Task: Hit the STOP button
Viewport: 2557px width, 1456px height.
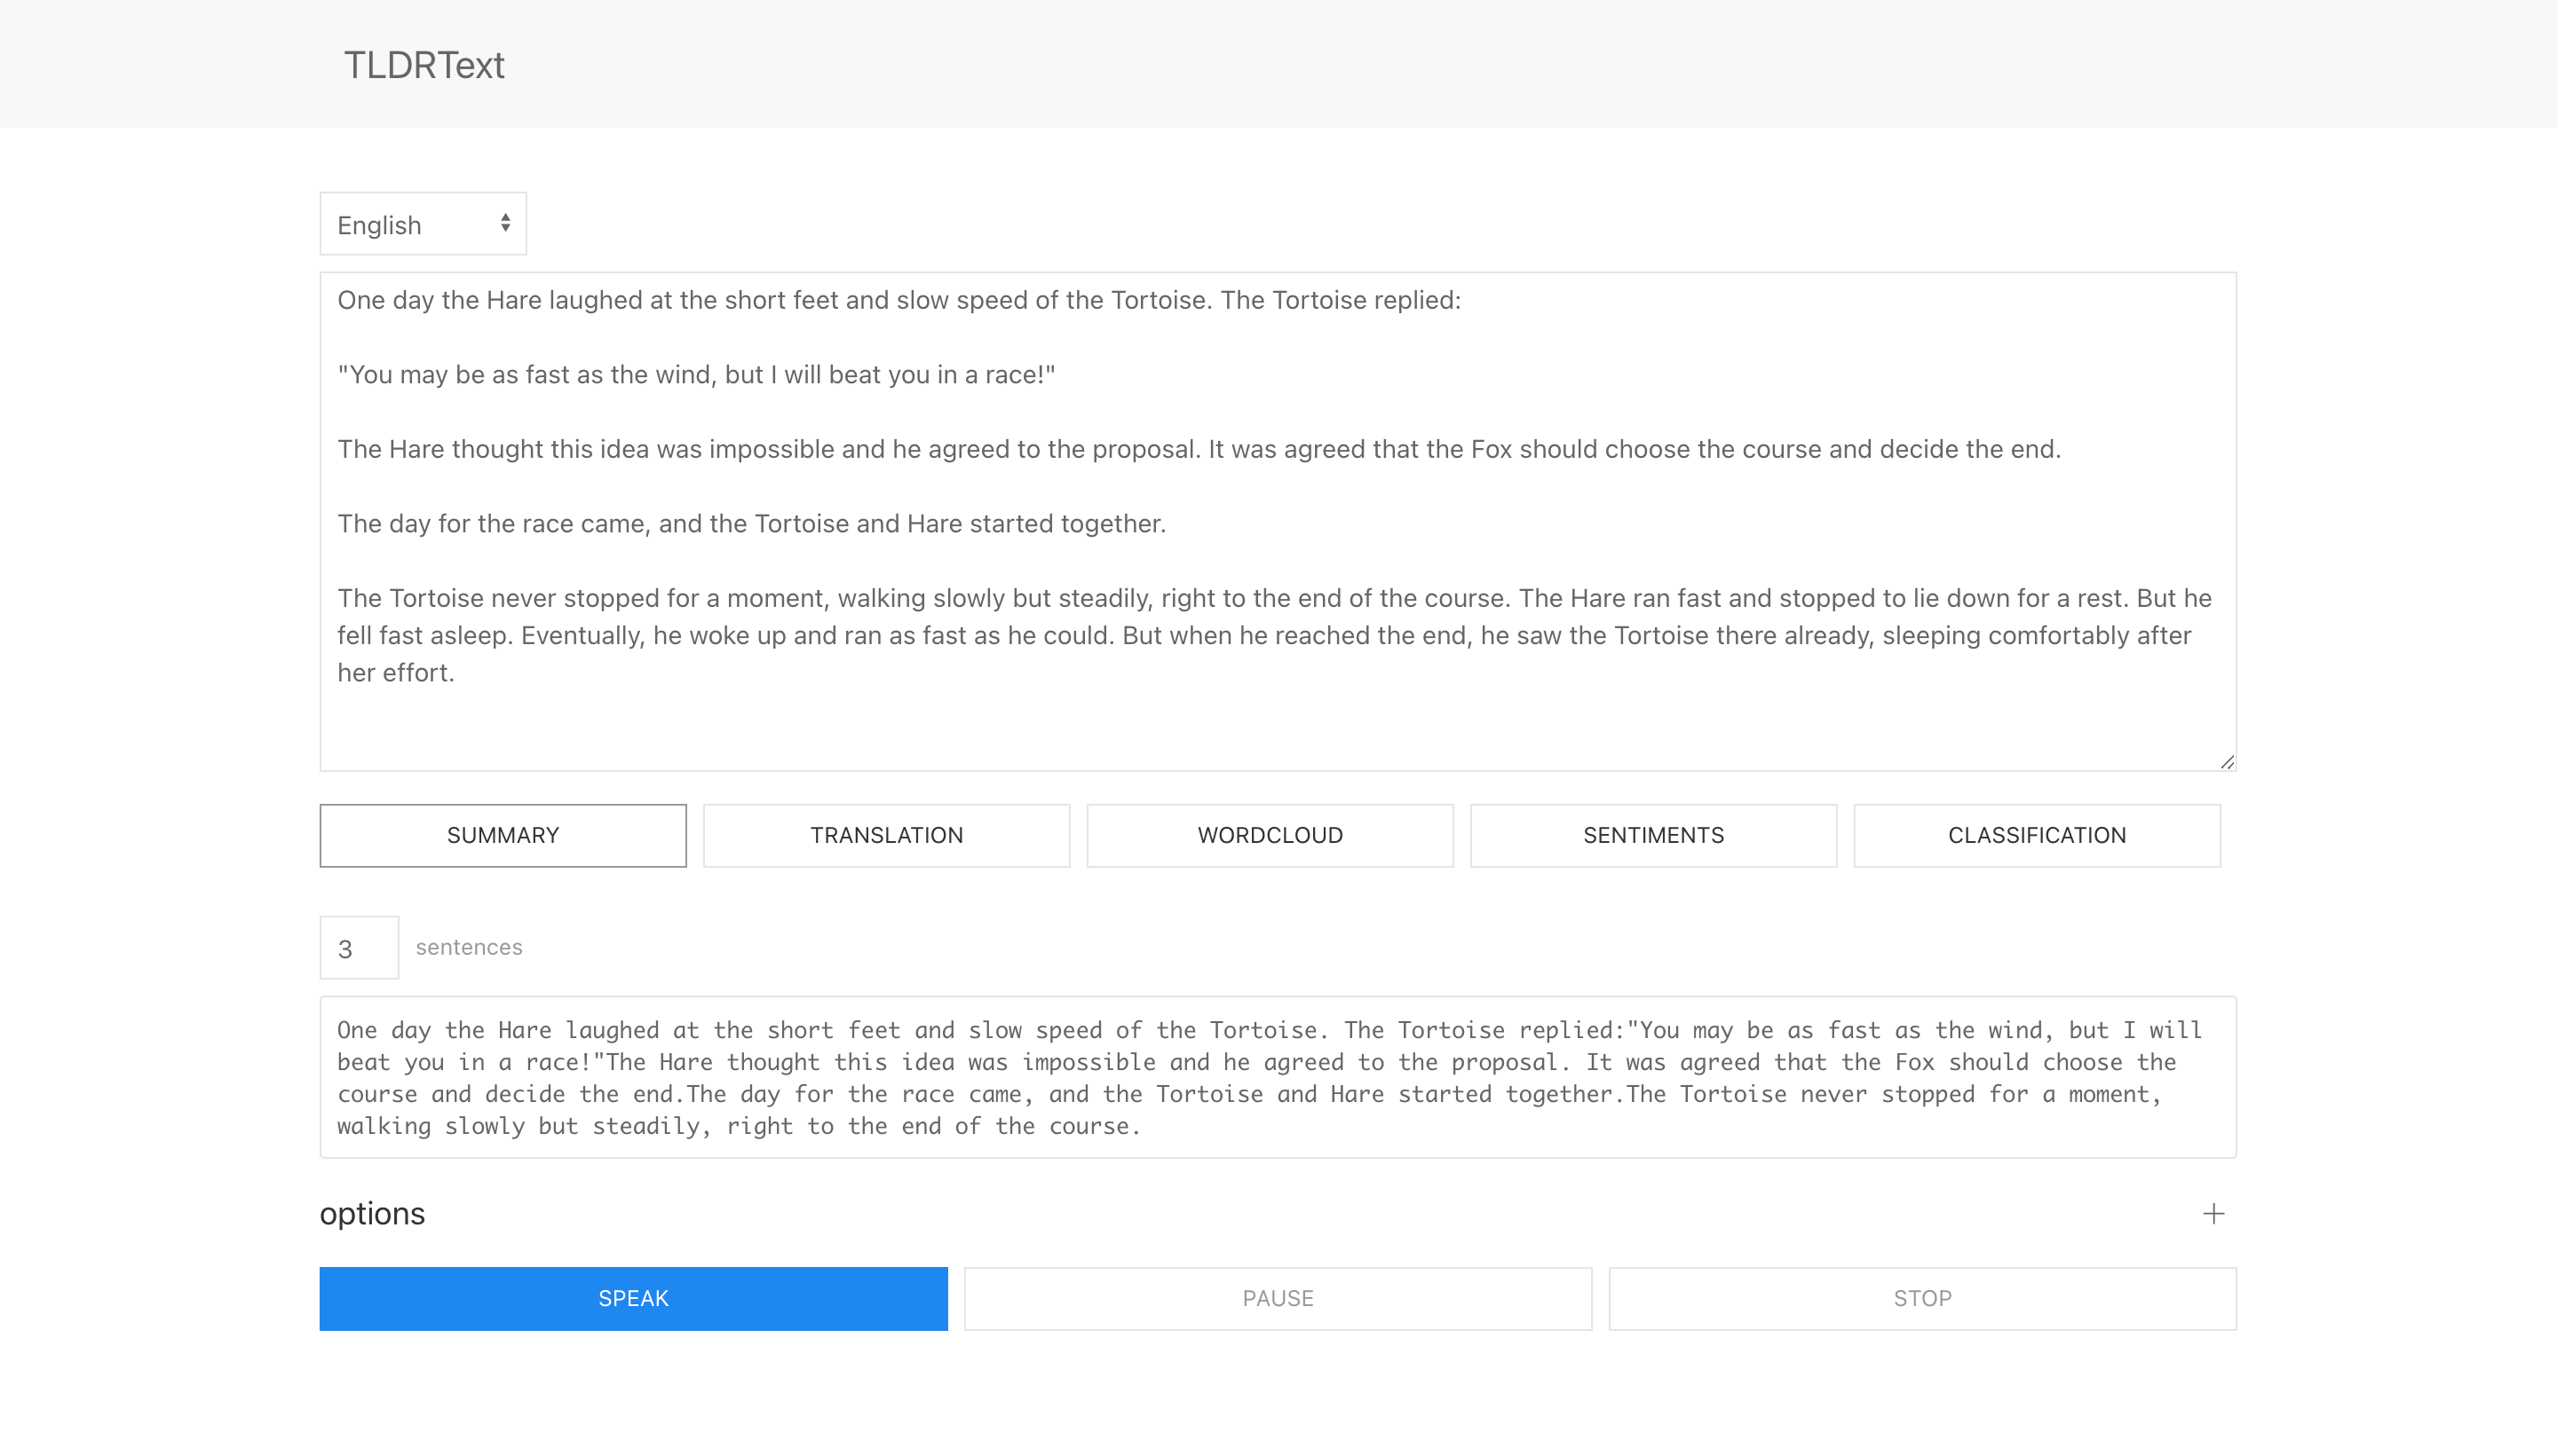Action: [x=1922, y=1298]
